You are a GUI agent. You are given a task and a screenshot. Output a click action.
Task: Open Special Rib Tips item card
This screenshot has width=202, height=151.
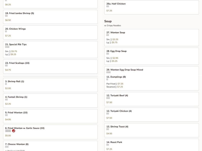[x=50, y=49]
